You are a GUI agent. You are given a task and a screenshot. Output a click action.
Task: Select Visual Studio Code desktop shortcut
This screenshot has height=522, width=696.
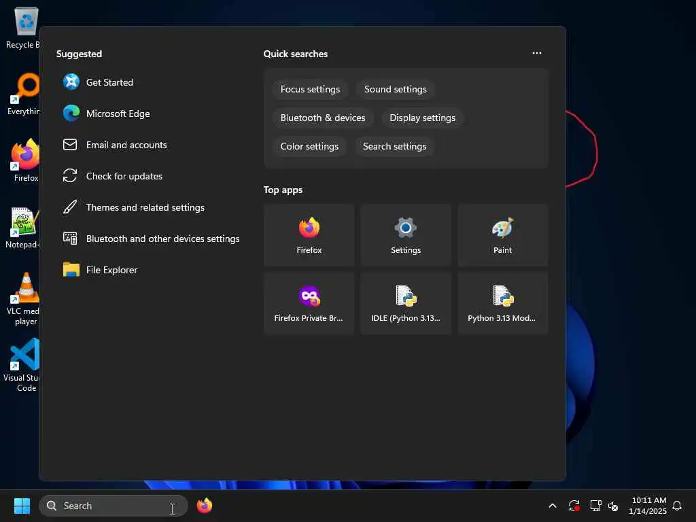pos(23,365)
